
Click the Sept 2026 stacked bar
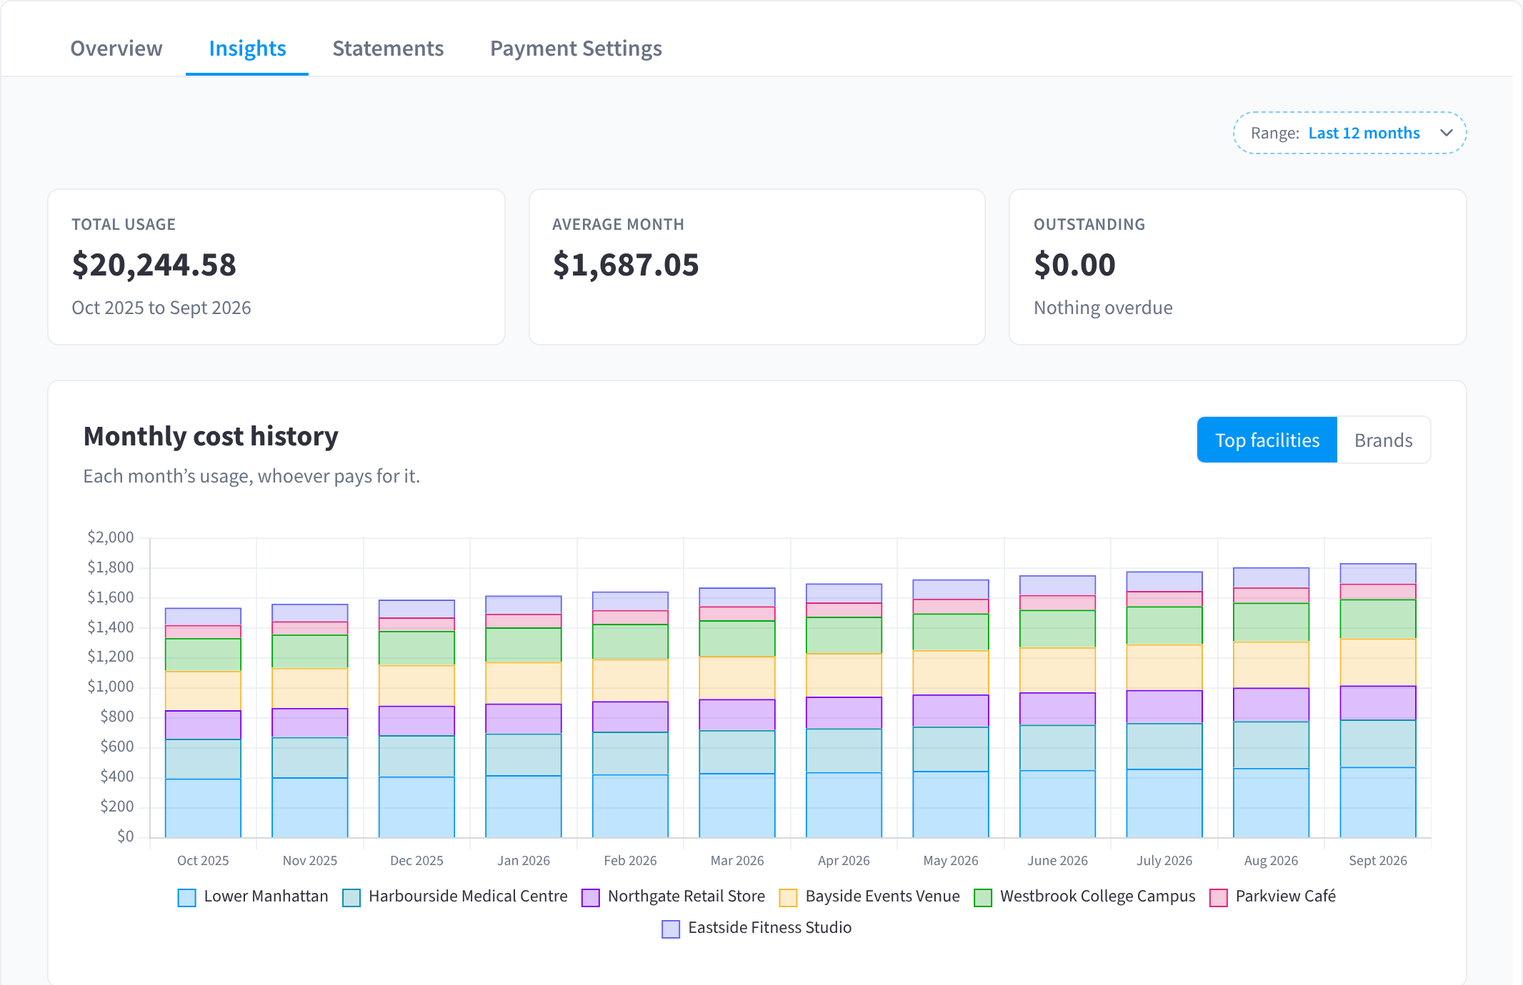[1378, 700]
